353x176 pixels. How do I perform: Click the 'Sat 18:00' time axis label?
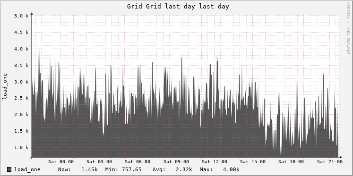click(x=291, y=162)
